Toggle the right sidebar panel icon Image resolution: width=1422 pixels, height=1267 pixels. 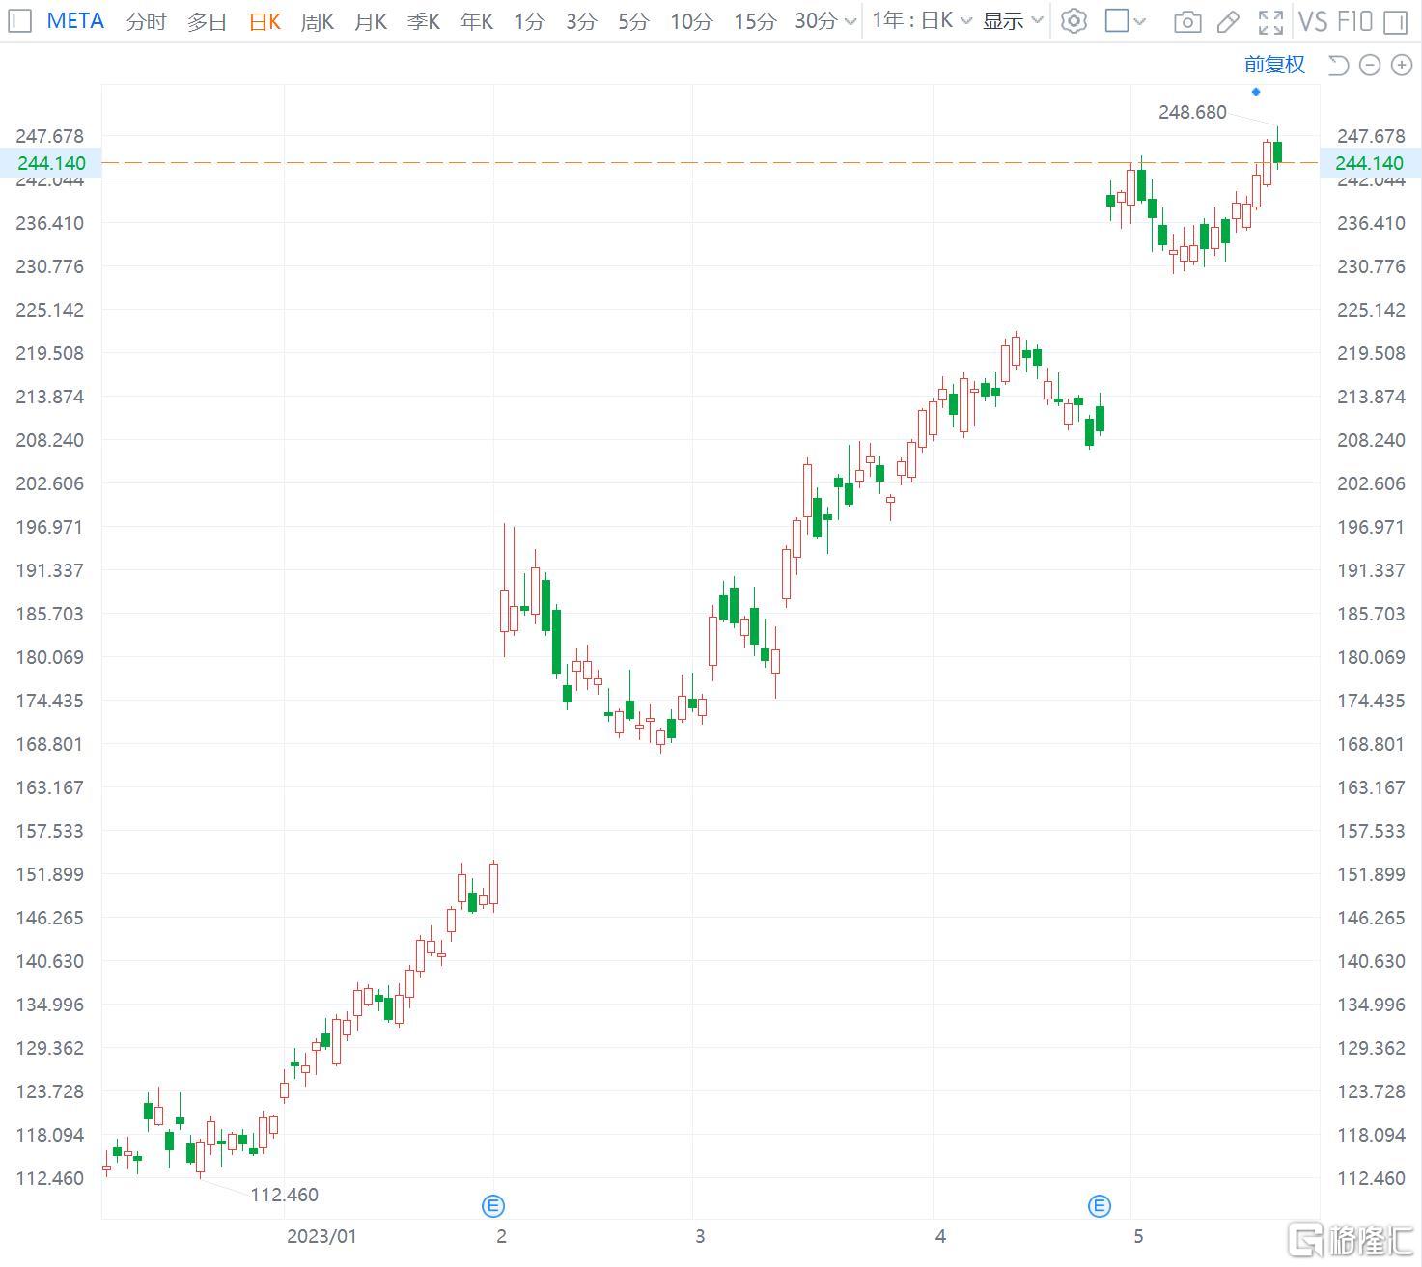[x=1395, y=21]
